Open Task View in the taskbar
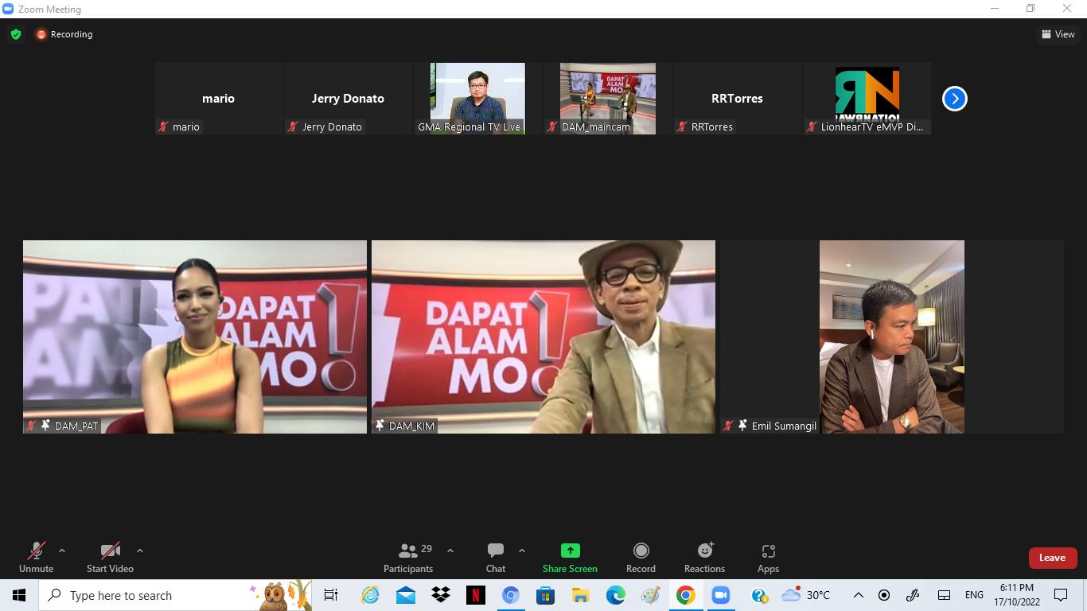Screen dimensions: 1087x611 tap(331, 595)
